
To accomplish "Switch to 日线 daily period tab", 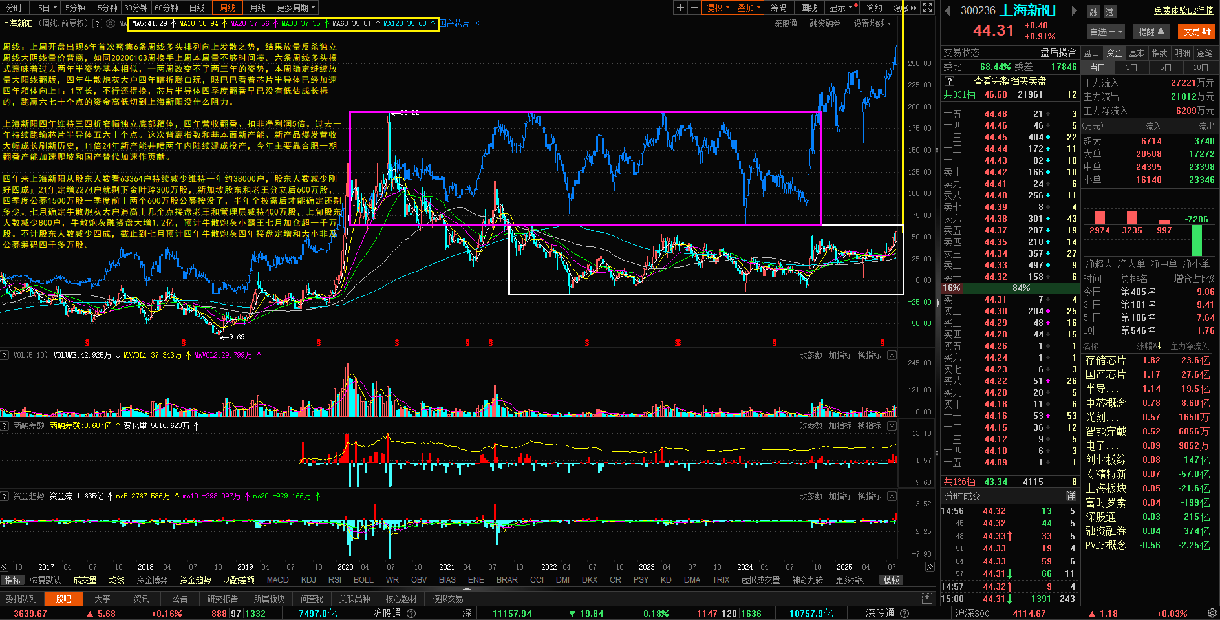I will click(197, 8).
